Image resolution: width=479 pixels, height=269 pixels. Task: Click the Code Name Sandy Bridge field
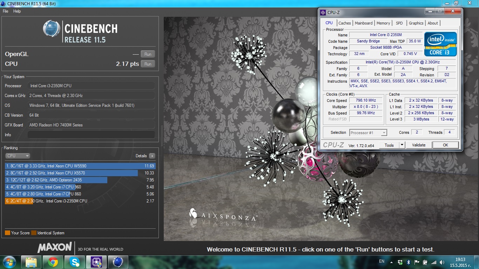368,41
